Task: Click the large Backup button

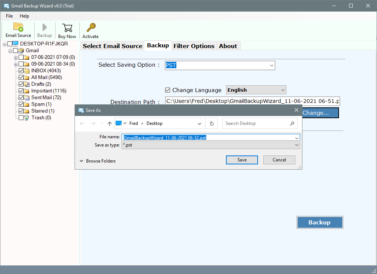Action: 320,223
